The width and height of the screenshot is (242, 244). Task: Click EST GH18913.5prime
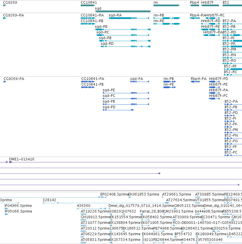point(84,220)
